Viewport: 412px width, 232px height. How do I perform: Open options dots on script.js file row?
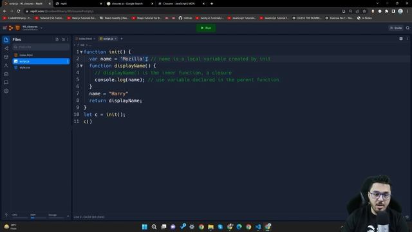(68, 61)
